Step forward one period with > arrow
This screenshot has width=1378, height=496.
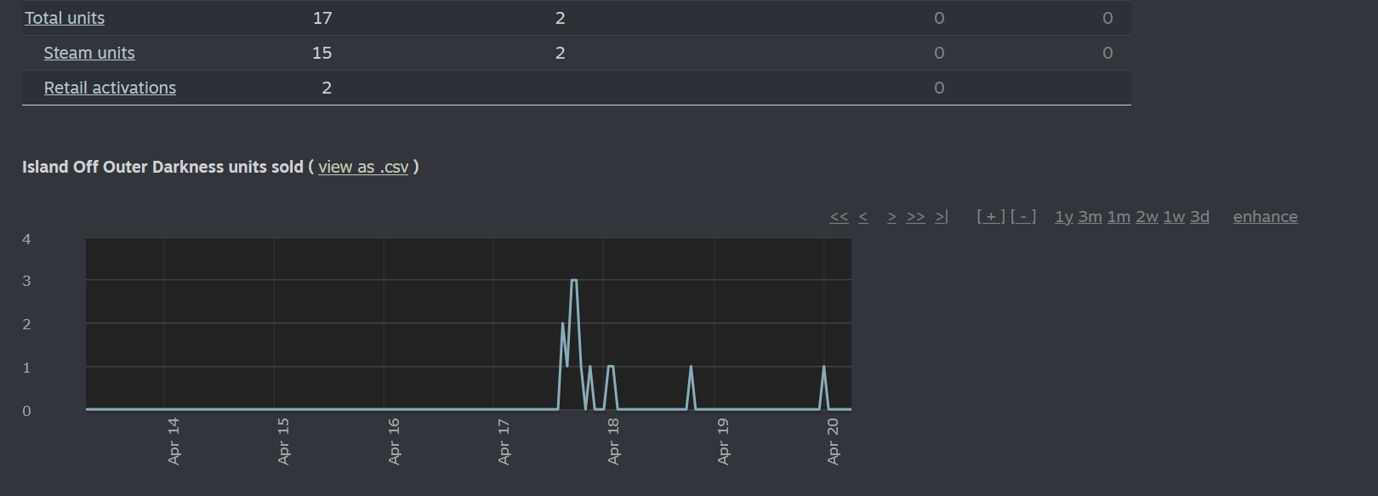[891, 217]
